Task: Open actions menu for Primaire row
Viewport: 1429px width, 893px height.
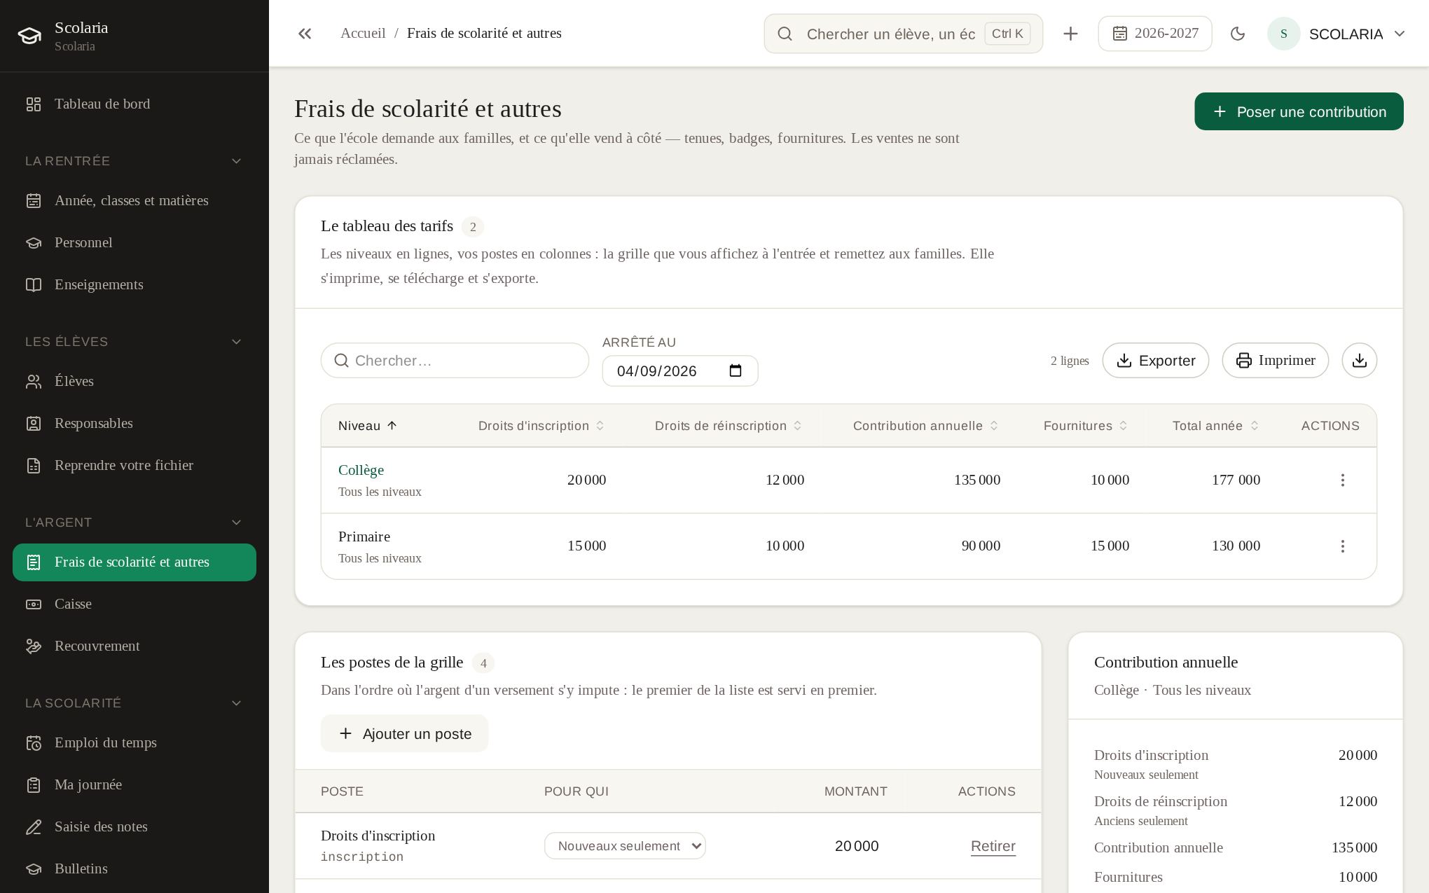Action: pos(1342,546)
